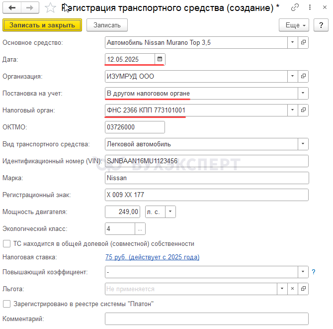This screenshot has height=329, width=333.
Task: Expand the Основное средство dropdown
Action: 292,42
